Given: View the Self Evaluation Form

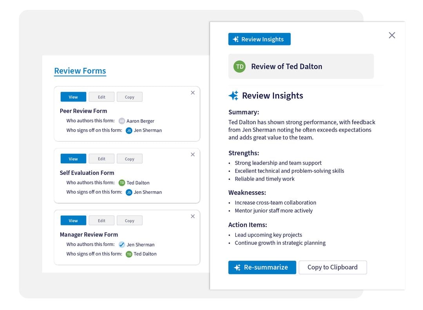Looking at the screenshot, I should [x=73, y=159].
